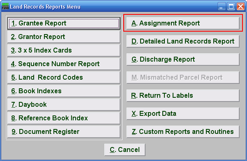This screenshot has height=161, width=247.
Task: Click the NEMRC FUND title bar icon
Action: click(5, 7)
